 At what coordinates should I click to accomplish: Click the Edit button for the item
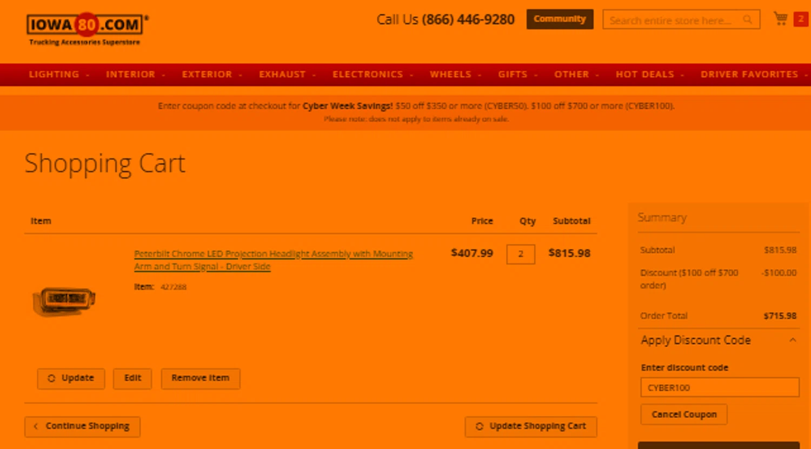[x=132, y=378]
